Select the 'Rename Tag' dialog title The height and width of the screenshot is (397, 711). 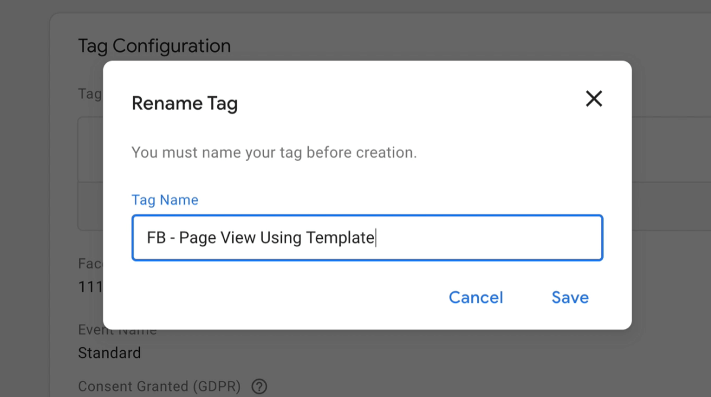[184, 103]
